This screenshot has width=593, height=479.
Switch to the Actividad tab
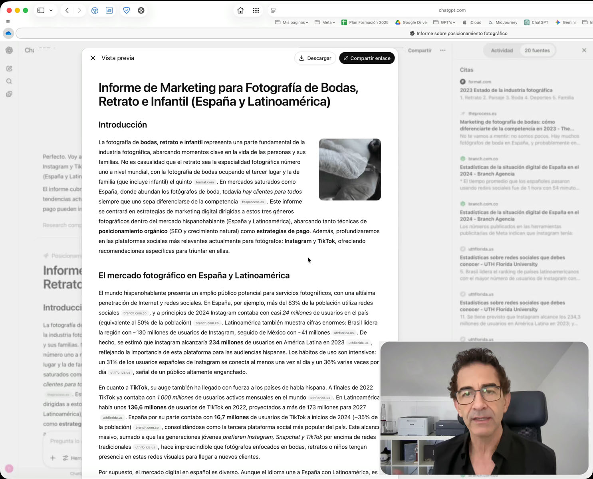tap(502, 50)
